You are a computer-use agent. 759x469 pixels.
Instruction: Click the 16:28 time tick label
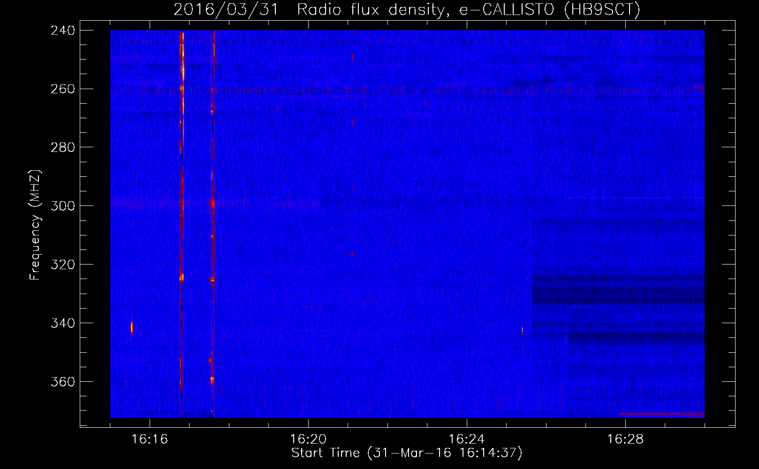coord(625,439)
